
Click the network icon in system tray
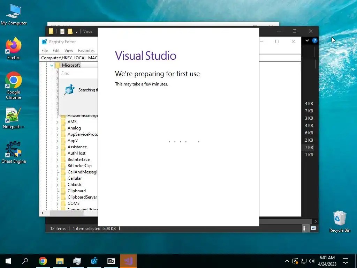tap(304, 261)
